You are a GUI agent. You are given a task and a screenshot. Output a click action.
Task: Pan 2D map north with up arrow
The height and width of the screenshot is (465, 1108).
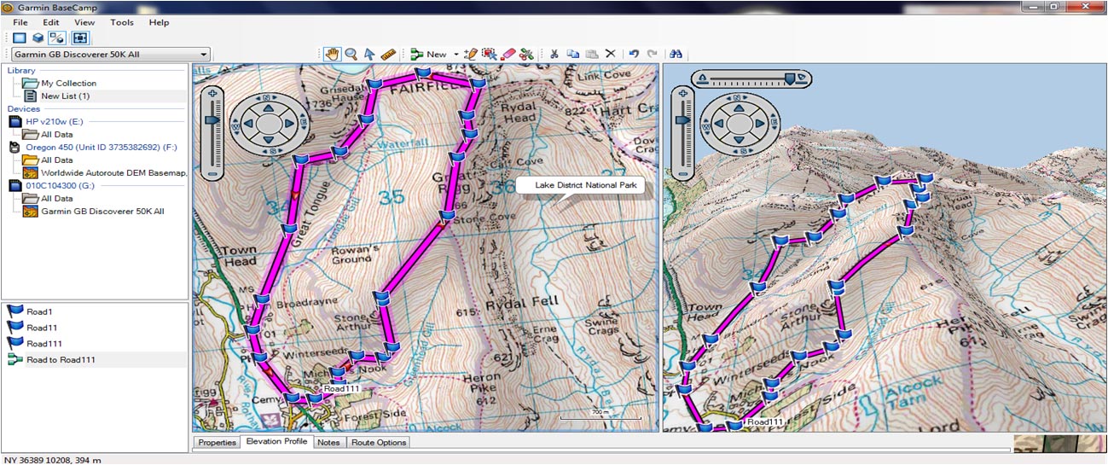(268, 108)
